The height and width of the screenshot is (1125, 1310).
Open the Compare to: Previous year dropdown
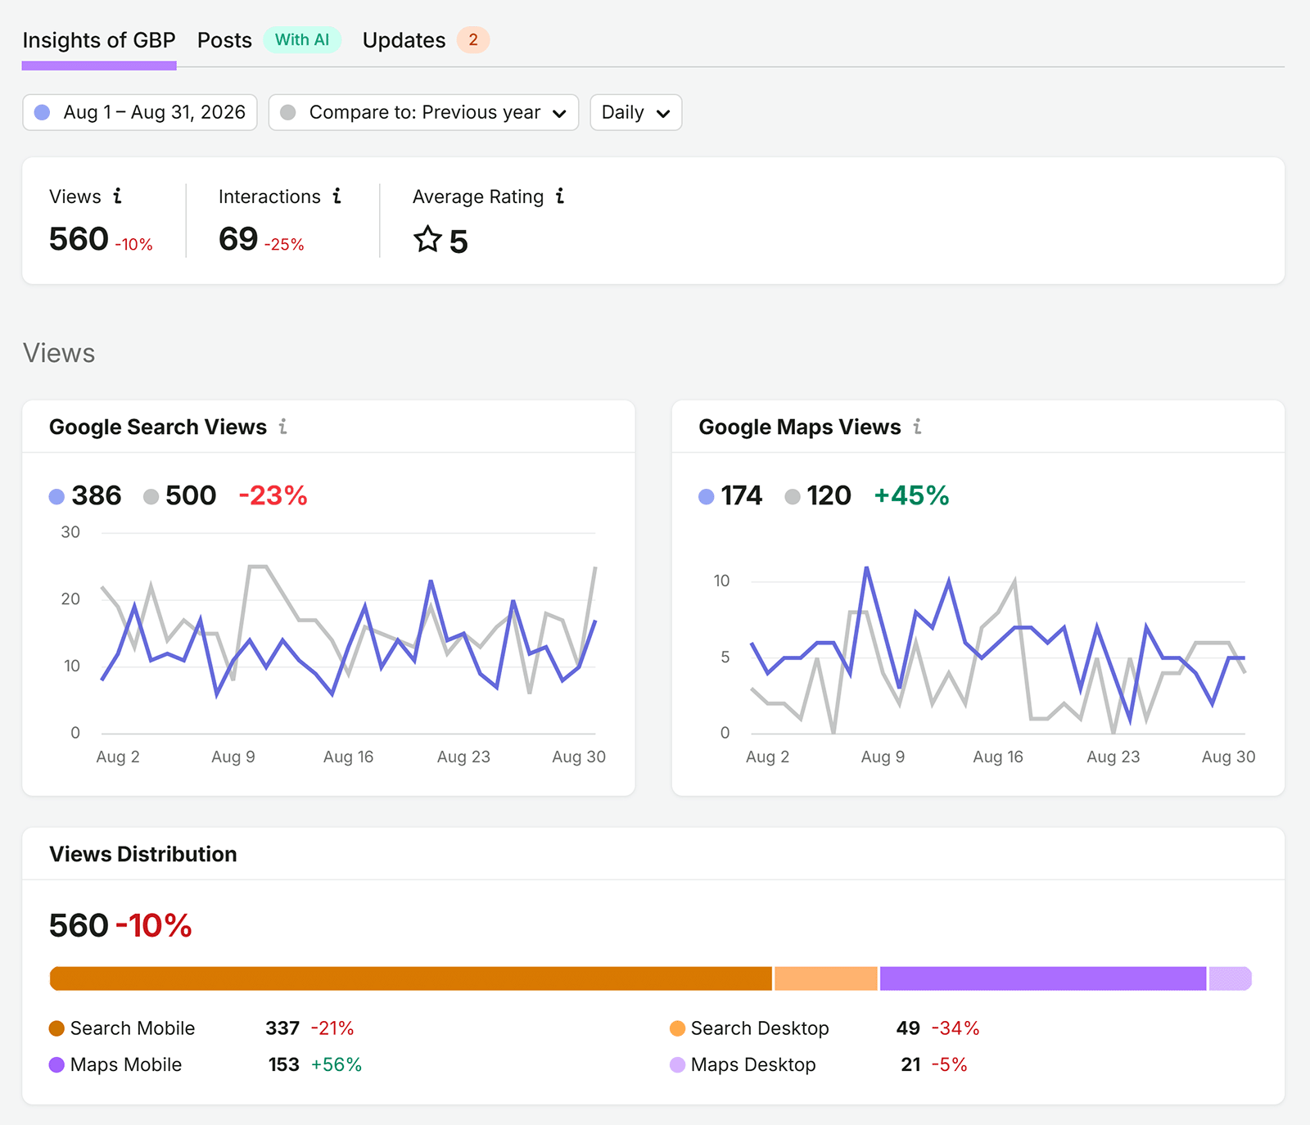point(423,112)
